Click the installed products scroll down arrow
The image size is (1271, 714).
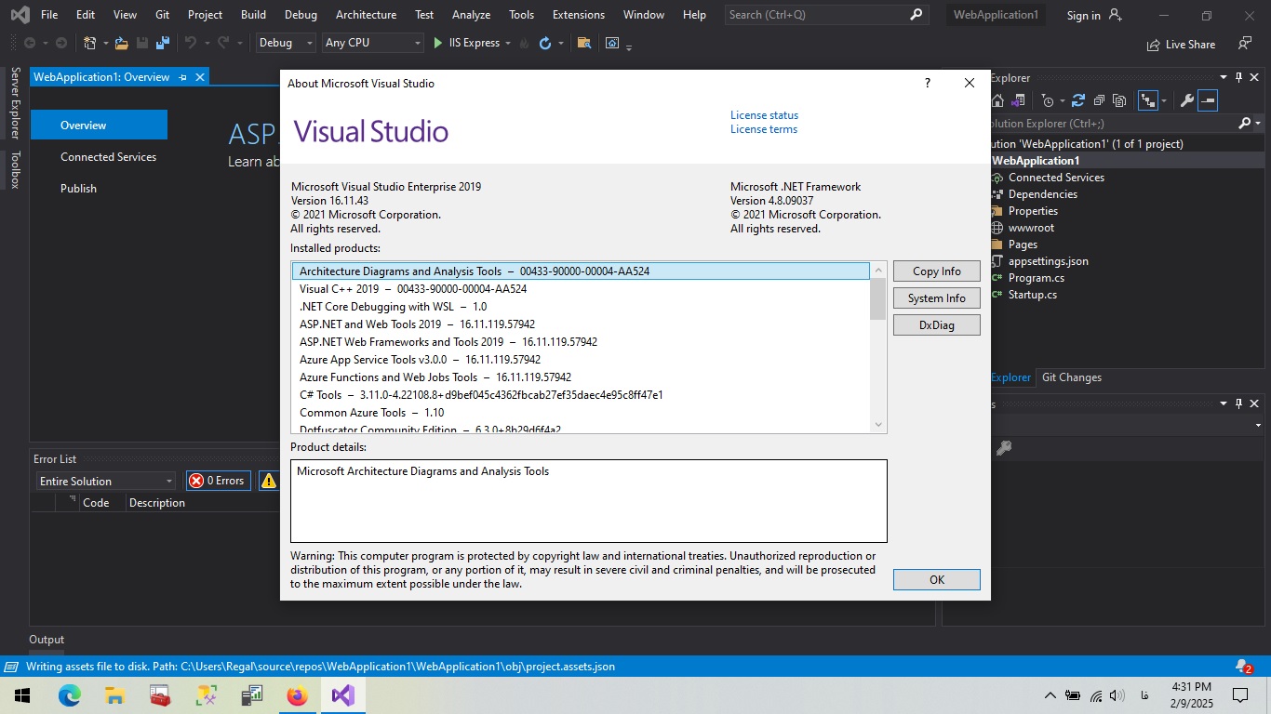(878, 425)
